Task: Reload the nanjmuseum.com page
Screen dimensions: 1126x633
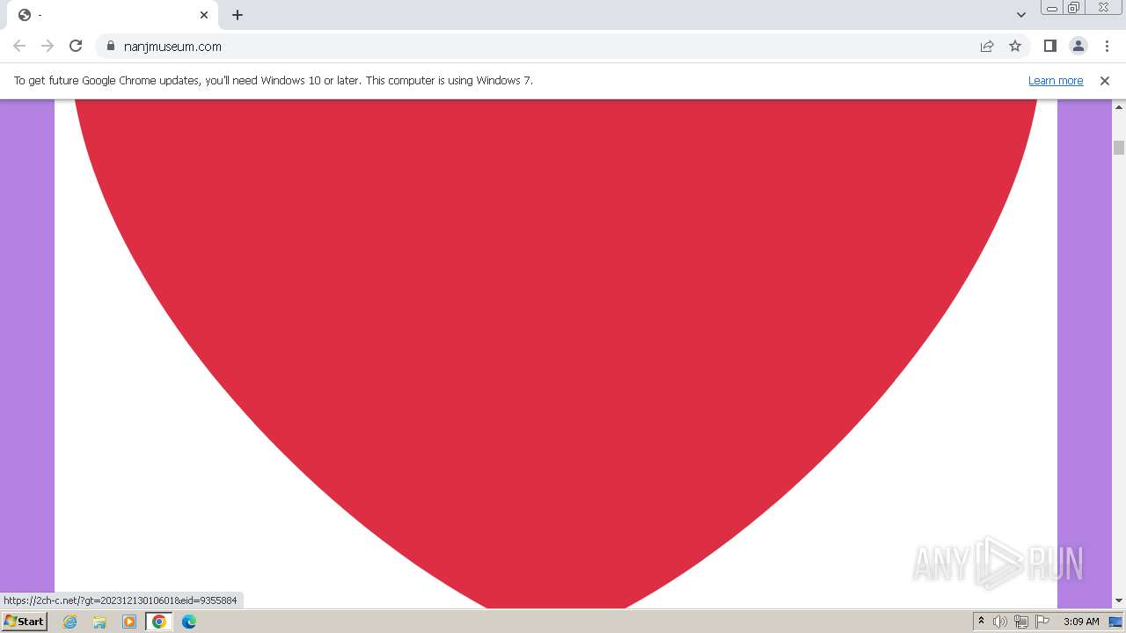Action: (x=76, y=46)
